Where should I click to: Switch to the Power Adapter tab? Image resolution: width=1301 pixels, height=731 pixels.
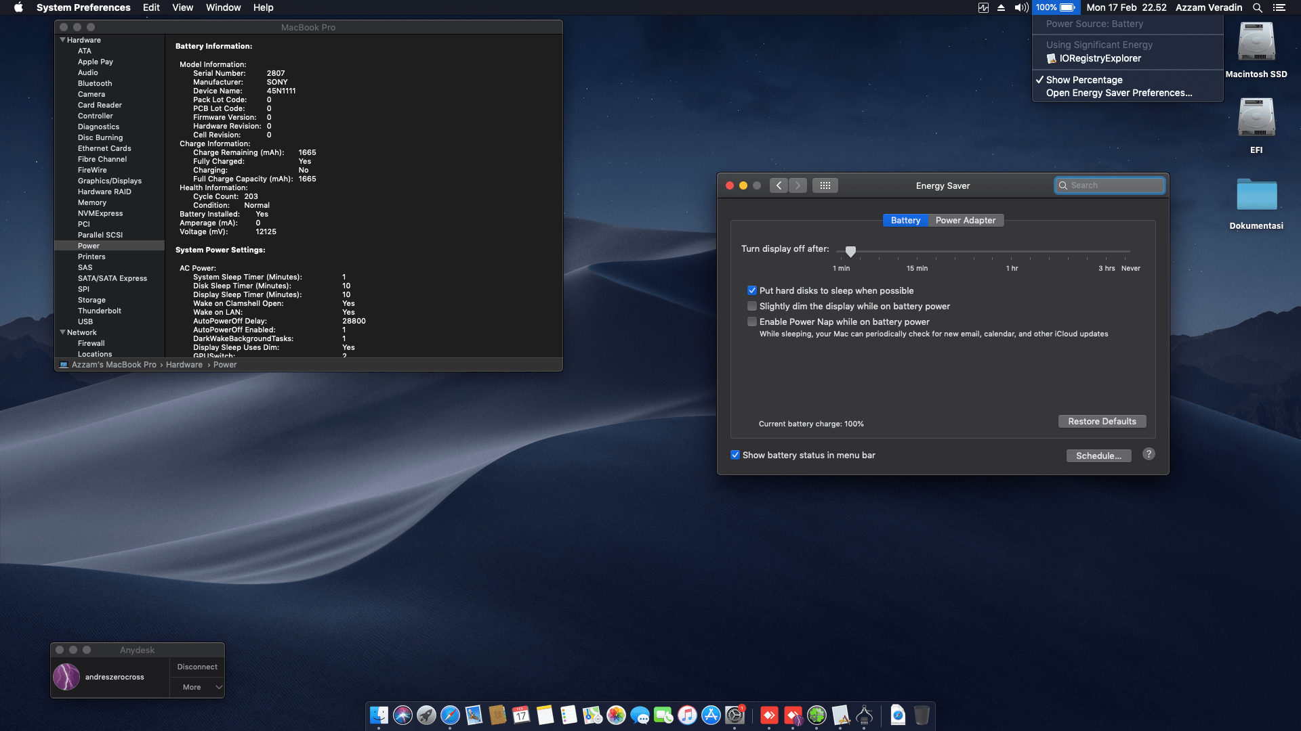tap(966, 220)
